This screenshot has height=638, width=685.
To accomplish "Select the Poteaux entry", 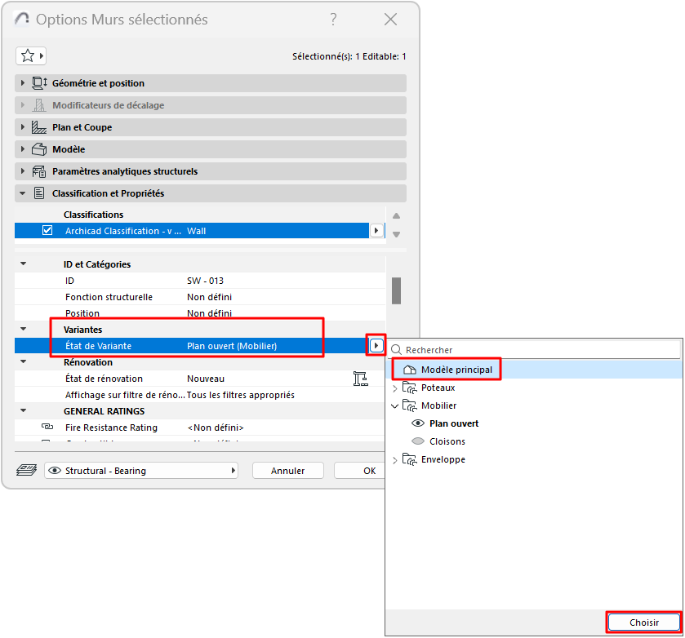I will click(438, 388).
